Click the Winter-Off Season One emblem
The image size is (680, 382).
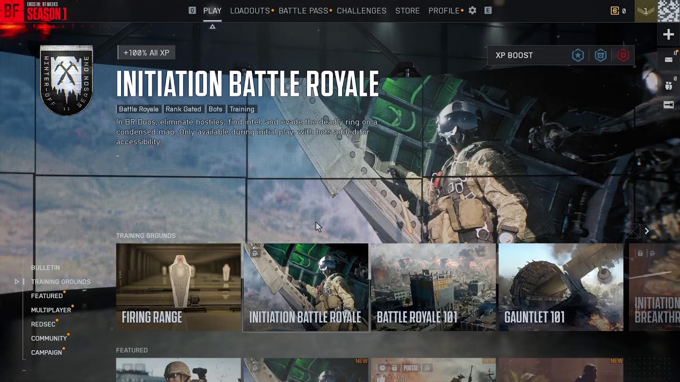[x=66, y=80]
